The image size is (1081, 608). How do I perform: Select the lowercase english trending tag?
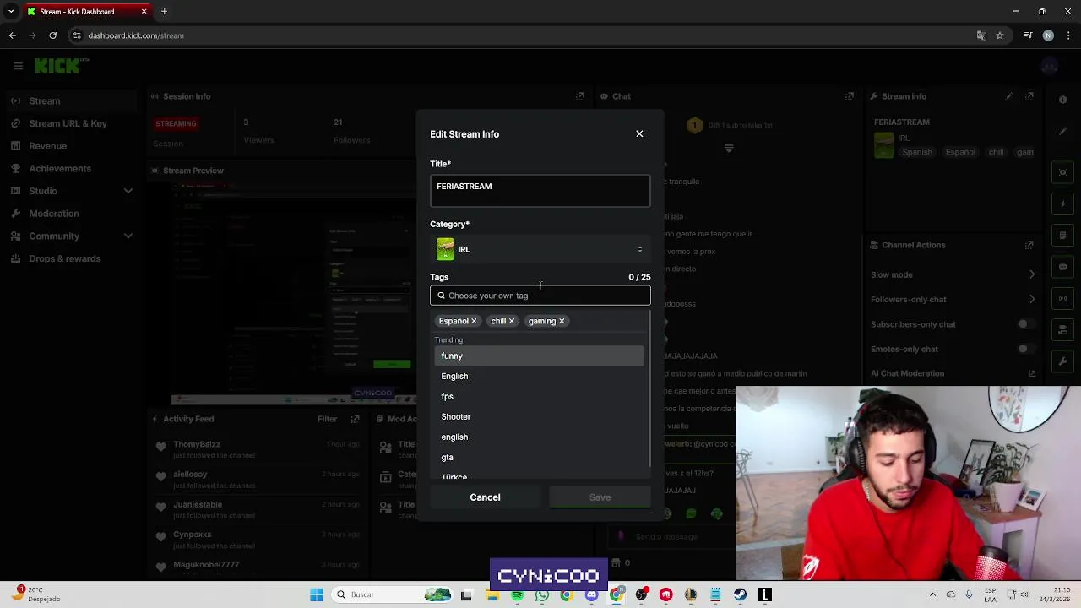[x=539, y=437]
